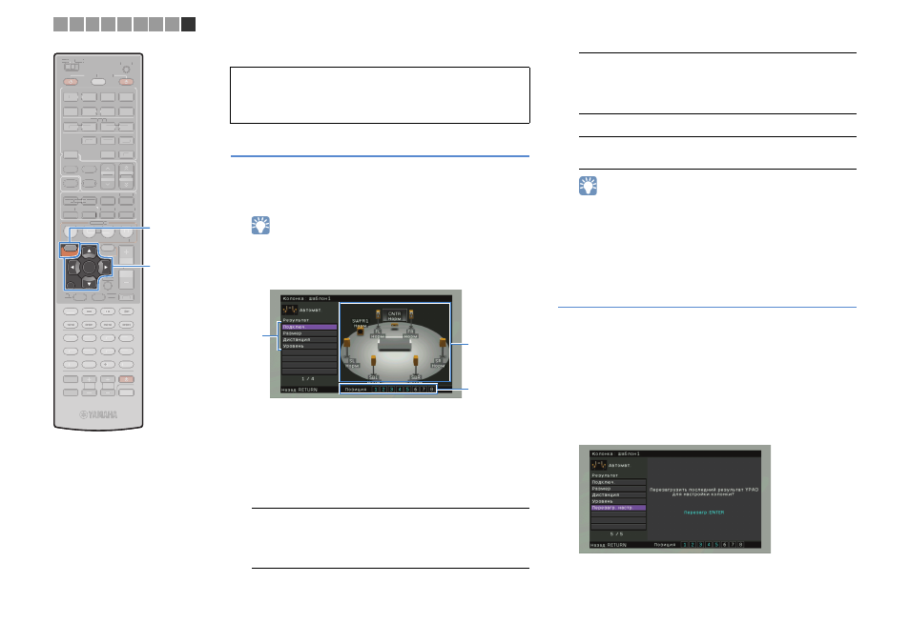910x643 pixels.
Task: Click the FR front right speaker label
Action: (411, 334)
